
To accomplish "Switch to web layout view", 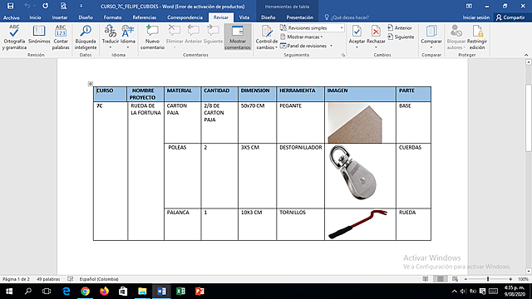I will (x=455, y=279).
